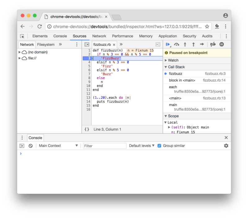Expand the Watch section
The height and width of the screenshot is (218, 248).
coord(166,60)
